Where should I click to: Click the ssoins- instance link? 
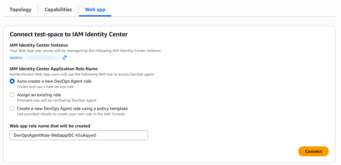pos(16,57)
